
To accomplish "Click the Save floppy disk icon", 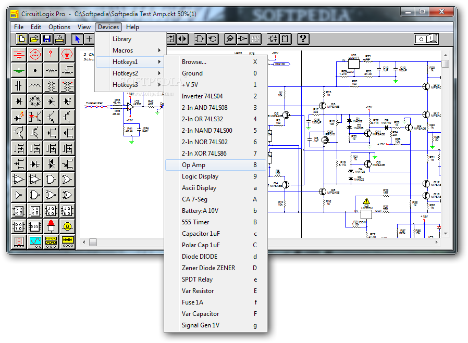I will tap(47, 39).
